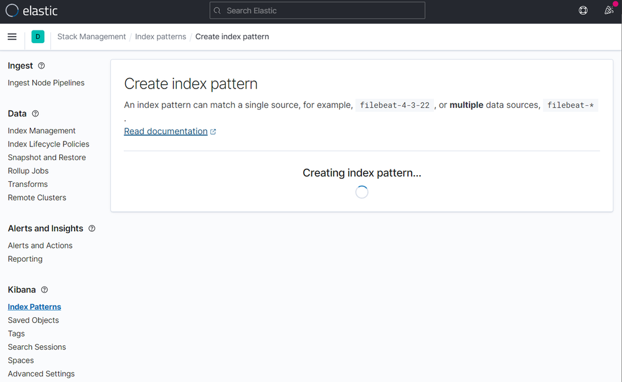Open Remote Clusters
Screen dimensions: 622x382
point(37,198)
